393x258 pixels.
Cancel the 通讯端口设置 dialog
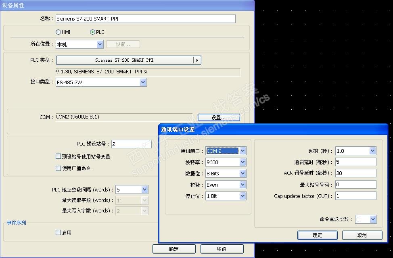click(x=362, y=235)
